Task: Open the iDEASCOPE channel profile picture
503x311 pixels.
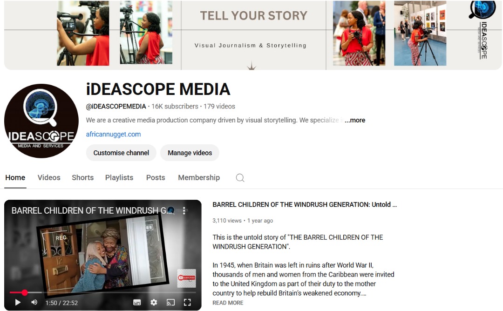Action: [41, 121]
